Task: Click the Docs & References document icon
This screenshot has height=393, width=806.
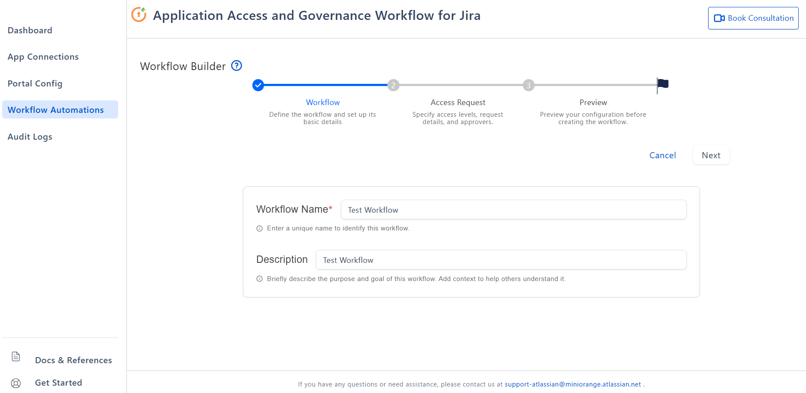Action: (x=16, y=357)
